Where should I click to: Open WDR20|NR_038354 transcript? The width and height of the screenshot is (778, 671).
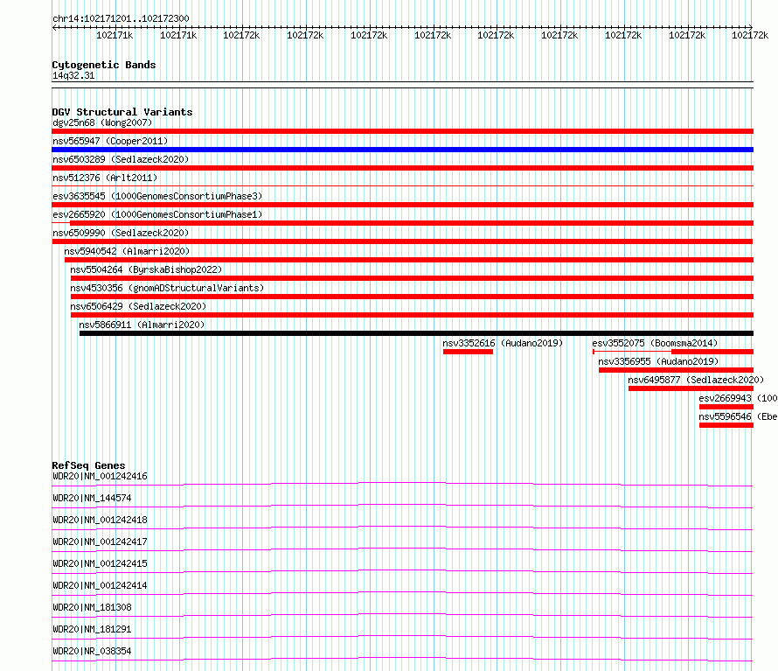click(92, 651)
